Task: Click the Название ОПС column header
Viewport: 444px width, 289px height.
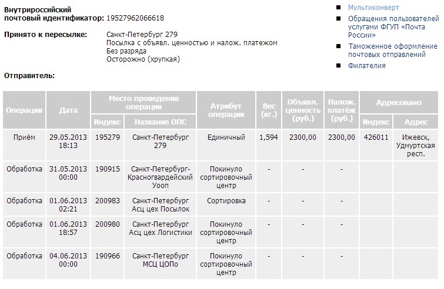Action: 161,122
